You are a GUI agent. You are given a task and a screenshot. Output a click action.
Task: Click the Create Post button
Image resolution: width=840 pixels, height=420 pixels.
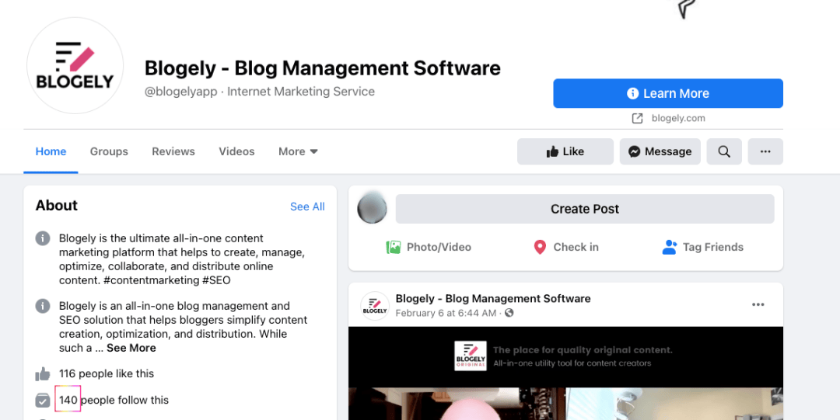point(585,209)
